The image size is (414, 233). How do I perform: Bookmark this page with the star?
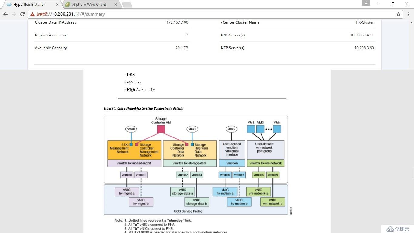[x=399, y=14]
